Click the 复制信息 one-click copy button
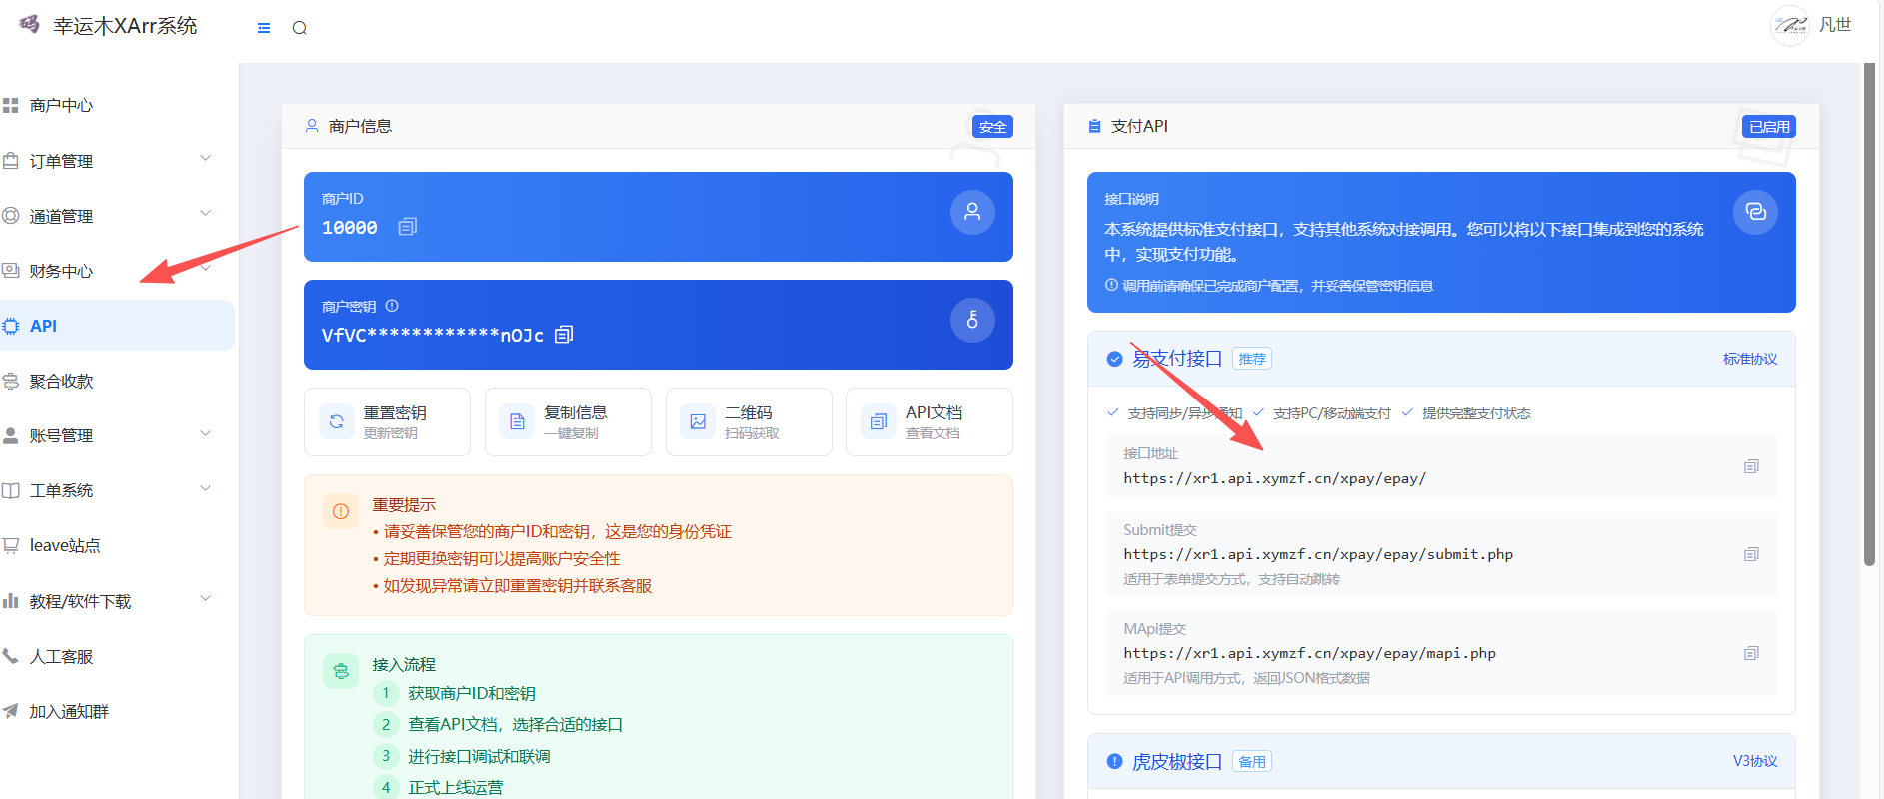 [x=568, y=421]
